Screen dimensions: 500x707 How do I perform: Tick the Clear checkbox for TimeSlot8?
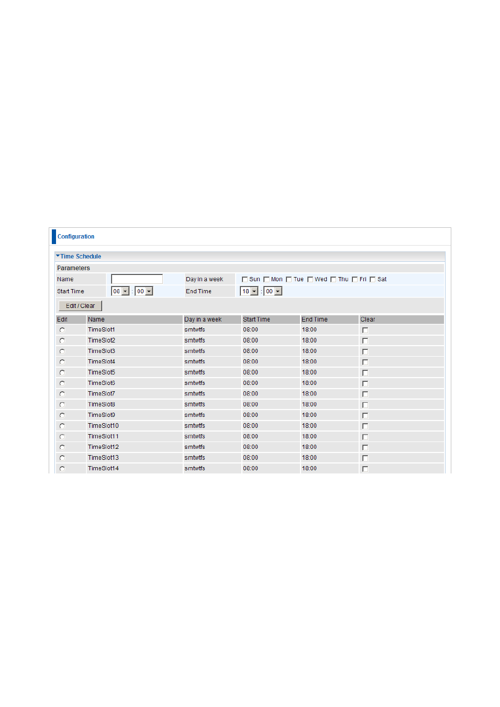click(365, 405)
